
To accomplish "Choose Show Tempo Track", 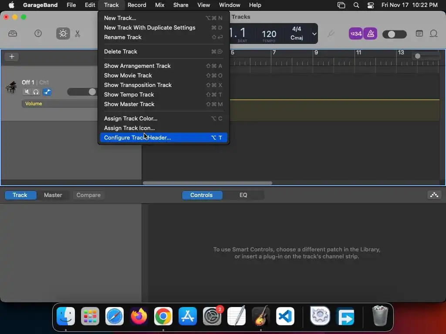I will point(164,94).
